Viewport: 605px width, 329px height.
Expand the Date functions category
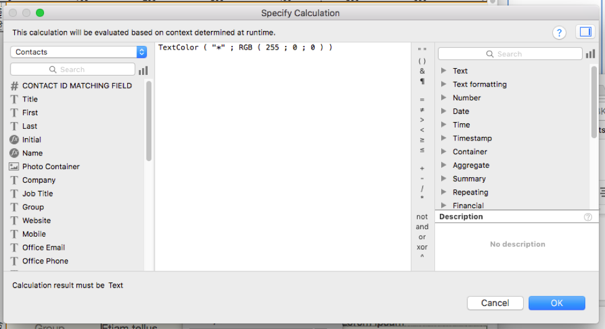click(x=444, y=111)
